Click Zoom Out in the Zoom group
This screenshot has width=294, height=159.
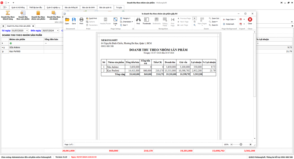(x=214, y=18)
